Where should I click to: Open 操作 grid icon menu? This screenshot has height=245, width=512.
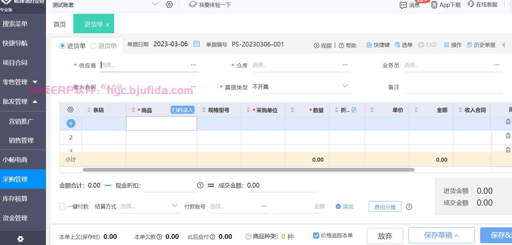coord(447,45)
